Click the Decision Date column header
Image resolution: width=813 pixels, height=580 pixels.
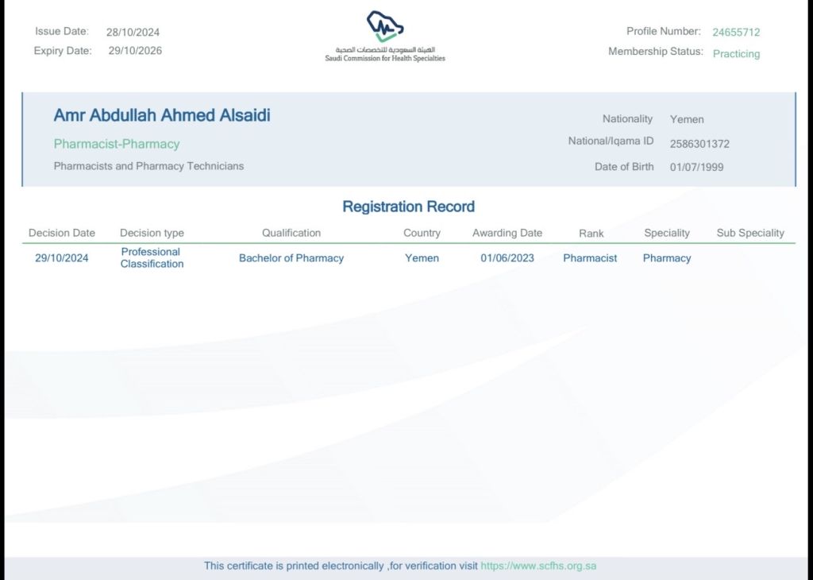click(62, 233)
